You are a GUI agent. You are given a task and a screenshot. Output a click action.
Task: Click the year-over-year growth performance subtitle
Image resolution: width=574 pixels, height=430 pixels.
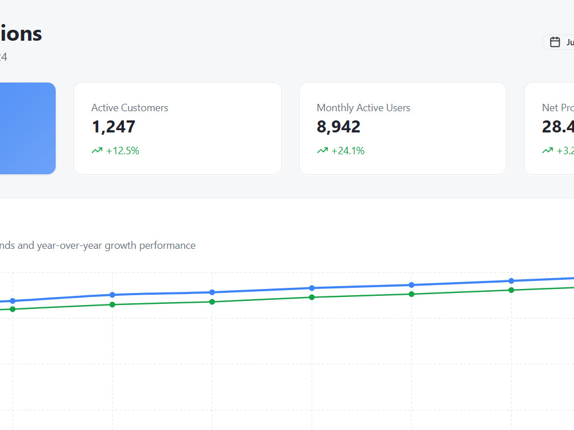click(98, 245)
